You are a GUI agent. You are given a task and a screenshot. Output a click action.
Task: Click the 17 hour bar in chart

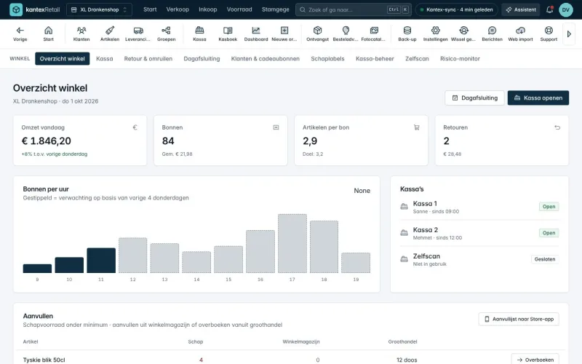[292, 243]
